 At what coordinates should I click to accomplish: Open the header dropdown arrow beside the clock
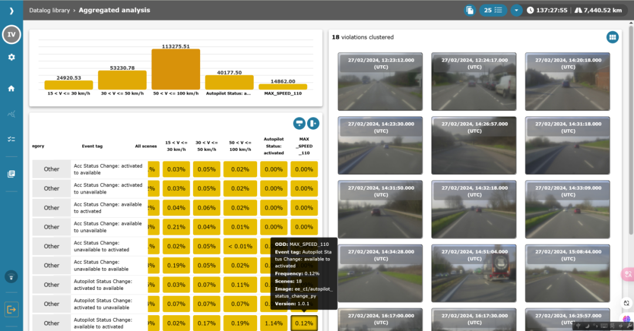click(517, 11)
